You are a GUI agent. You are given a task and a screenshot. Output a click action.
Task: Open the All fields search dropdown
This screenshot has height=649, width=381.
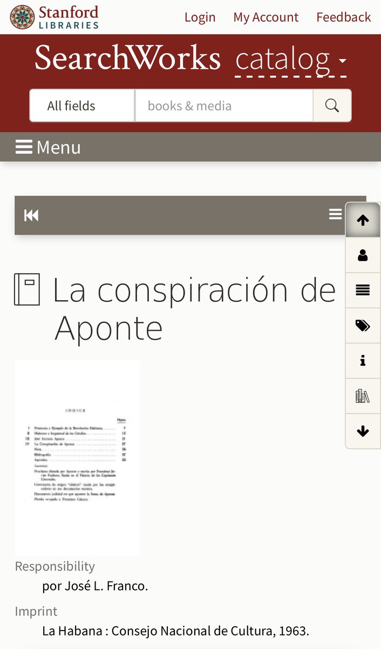(x=82, y=105)
